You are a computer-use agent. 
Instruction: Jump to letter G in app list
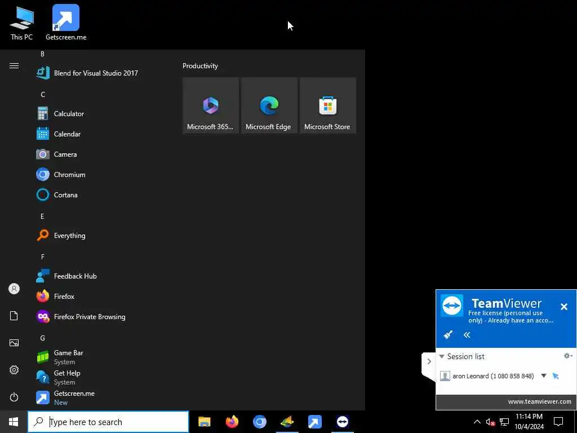pos(43,338)
